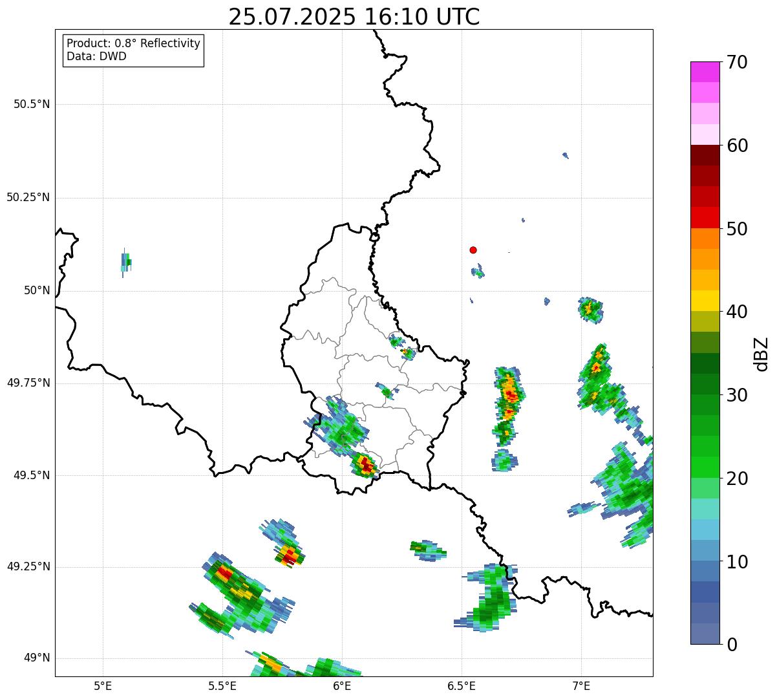Click the 49.25°N latitude label

(28, 566)
